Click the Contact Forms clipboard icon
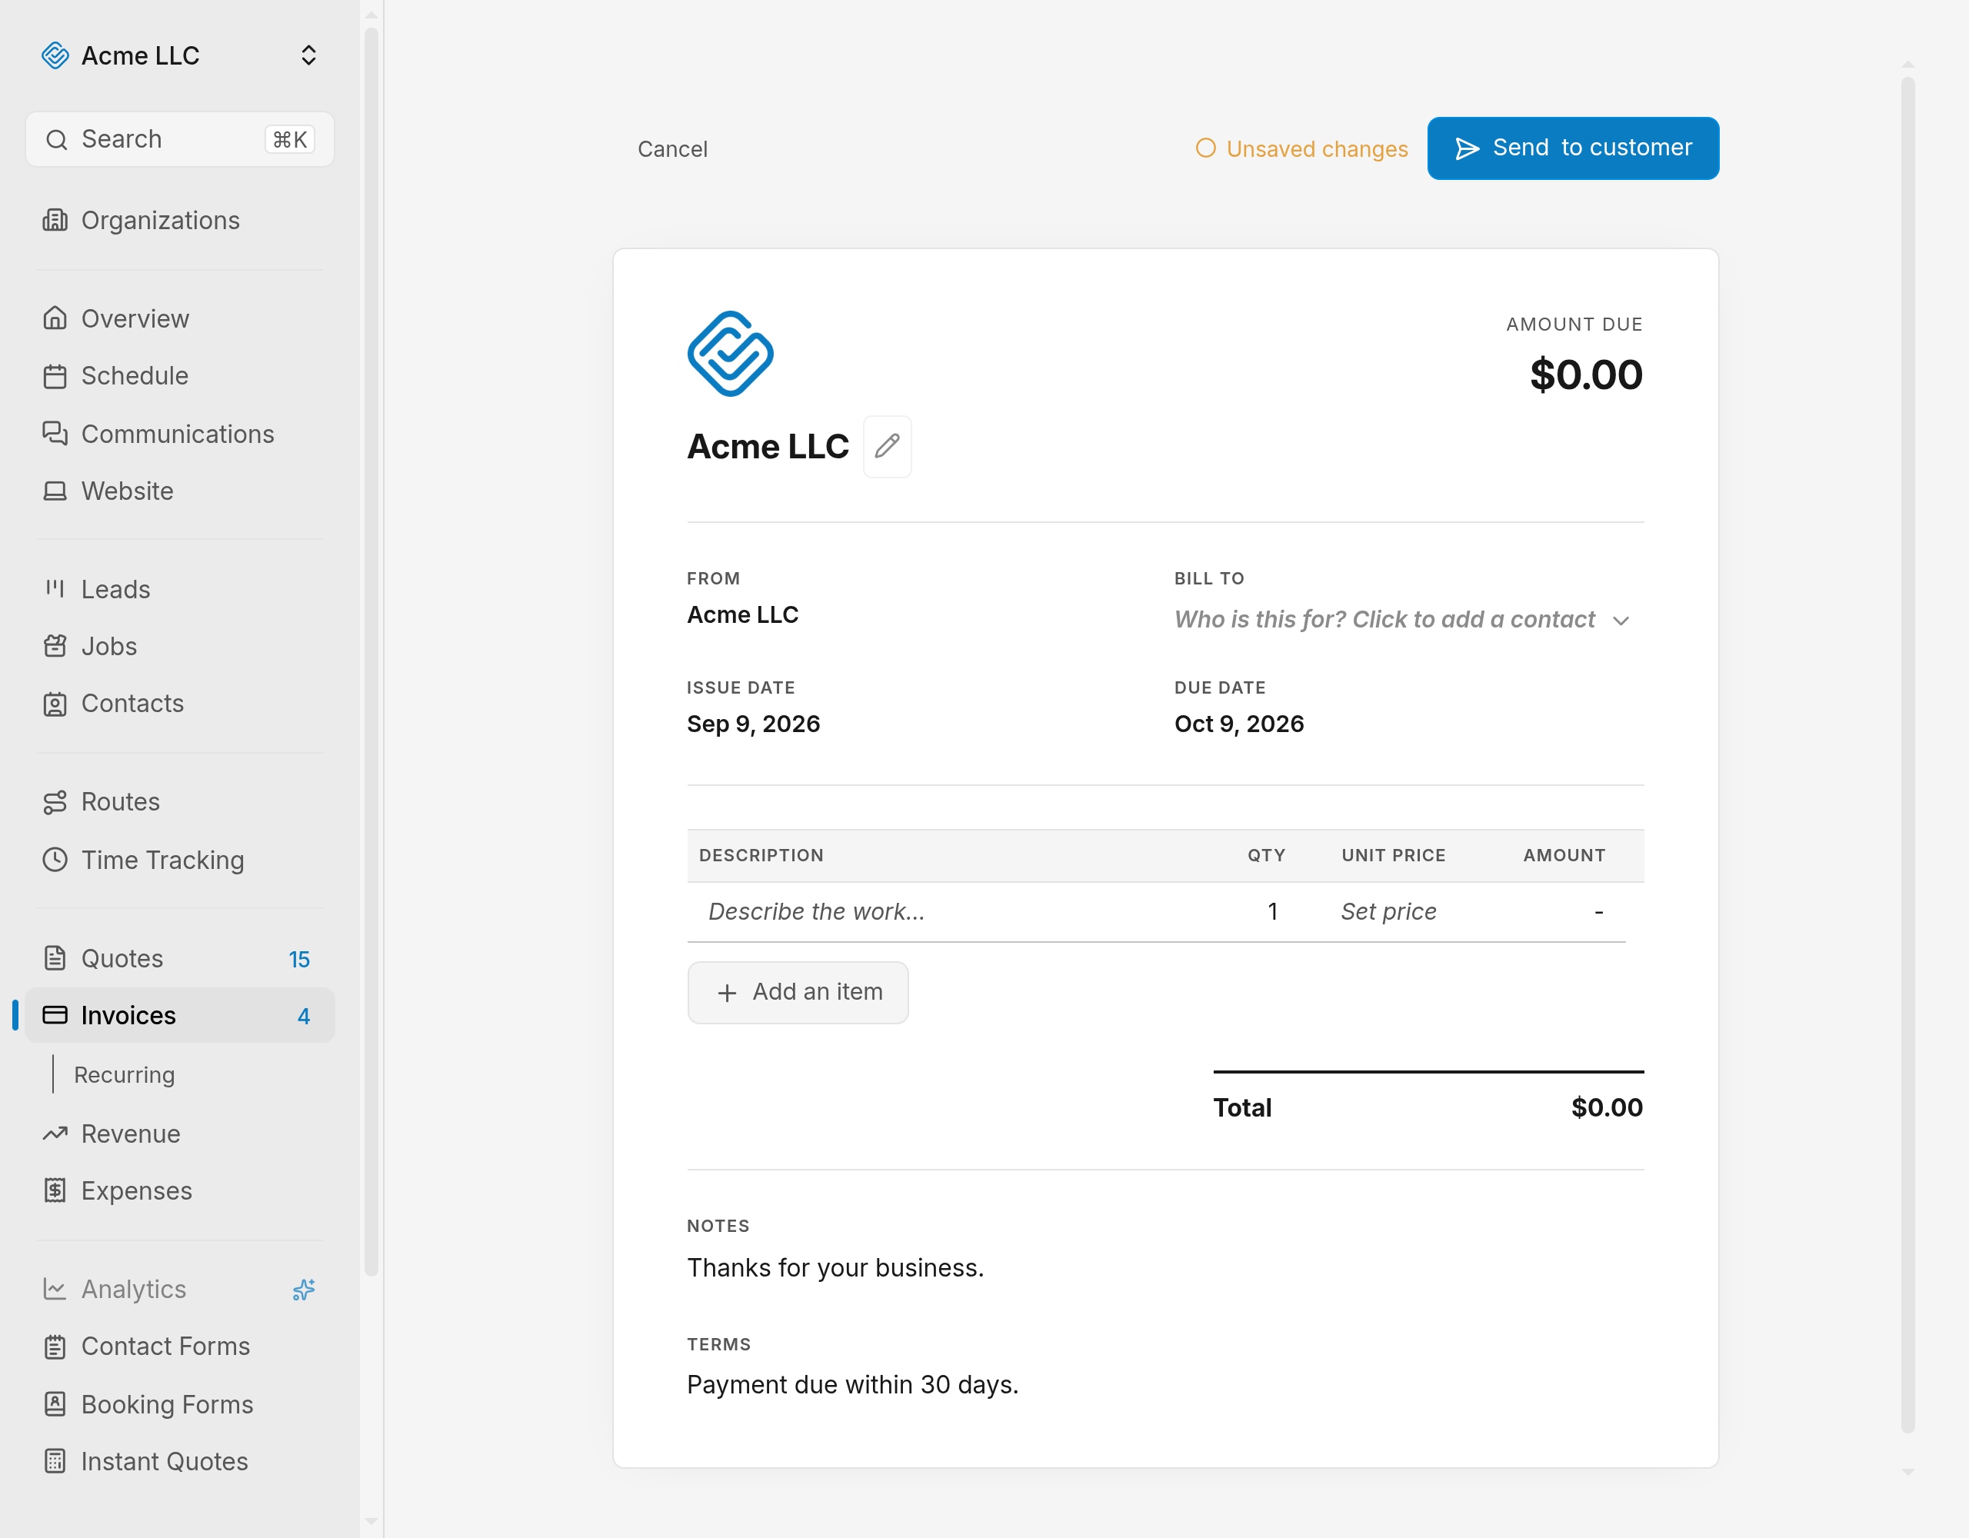The width and height of the screenshot is (1969, 1538). click(55, 1346)
